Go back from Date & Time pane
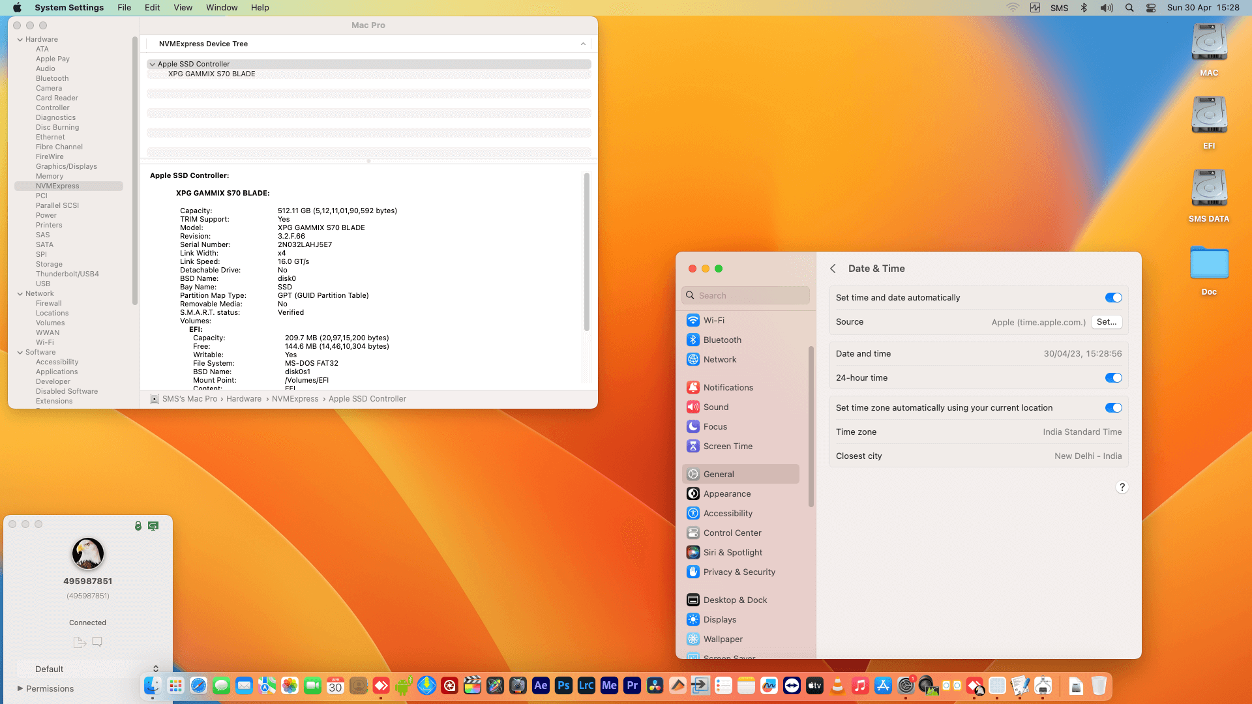1252x704 pixels. coord(833,269)
